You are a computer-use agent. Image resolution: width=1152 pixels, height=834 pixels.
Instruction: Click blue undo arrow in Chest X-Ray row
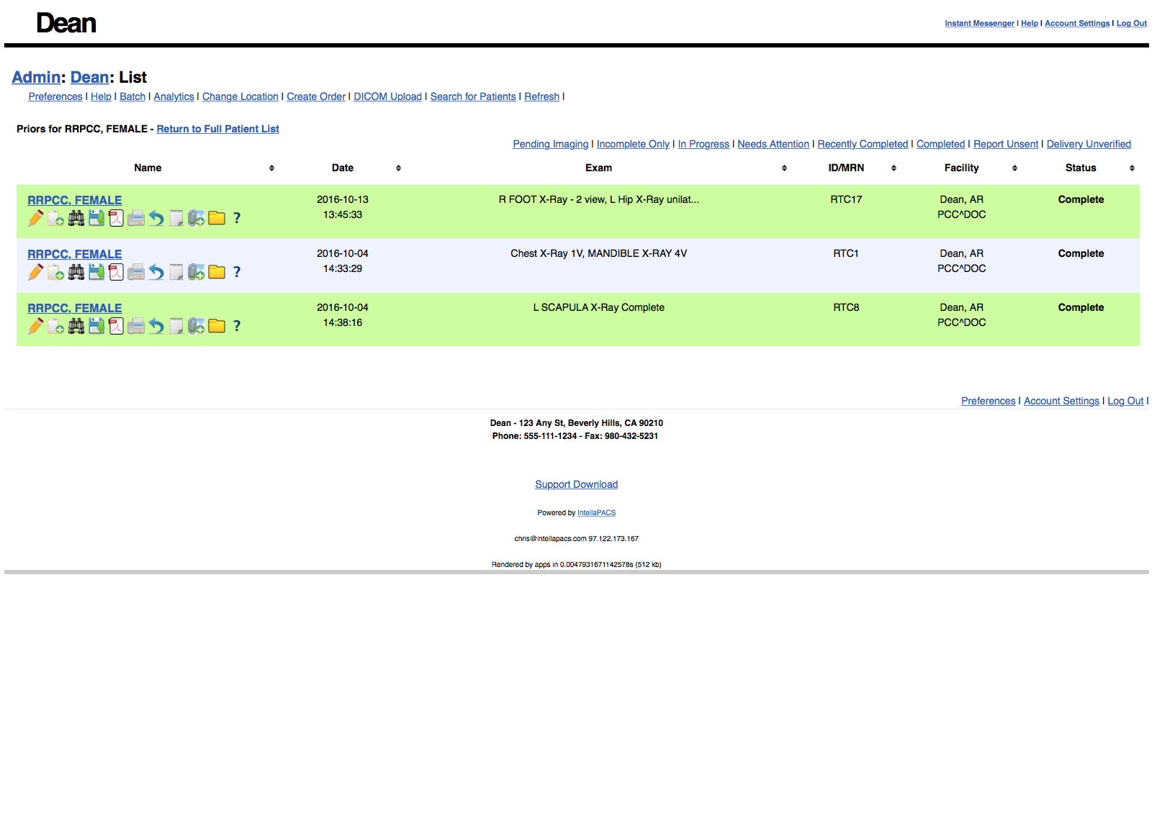coord(156,272)
